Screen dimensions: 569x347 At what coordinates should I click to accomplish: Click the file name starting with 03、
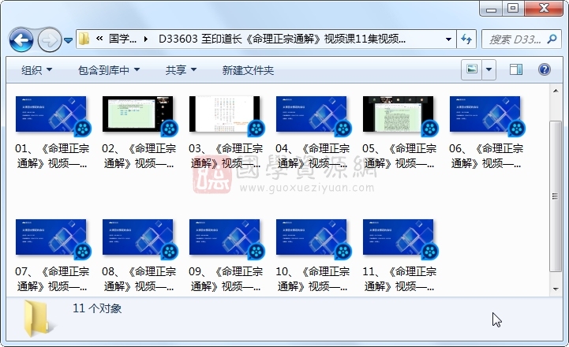click(226, 156)
